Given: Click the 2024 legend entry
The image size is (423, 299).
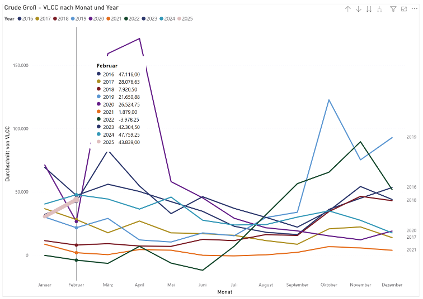Looking at the screenshot, I should click(x=166, y=18).
